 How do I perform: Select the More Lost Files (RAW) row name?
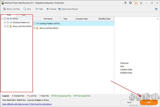coord(49,28)
